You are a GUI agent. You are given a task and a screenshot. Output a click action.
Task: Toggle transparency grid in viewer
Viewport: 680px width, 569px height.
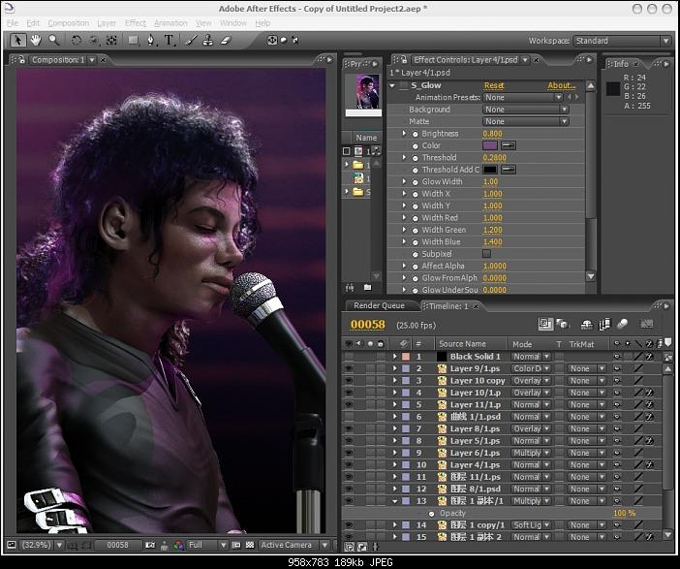point(250,545)
